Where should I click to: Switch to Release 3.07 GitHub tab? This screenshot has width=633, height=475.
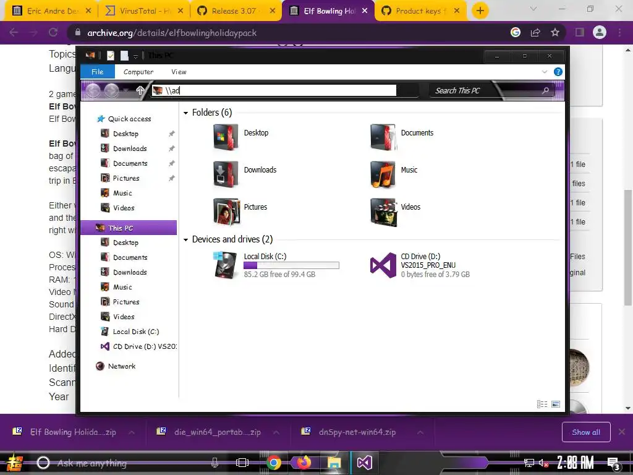click(x=236, y=11)
